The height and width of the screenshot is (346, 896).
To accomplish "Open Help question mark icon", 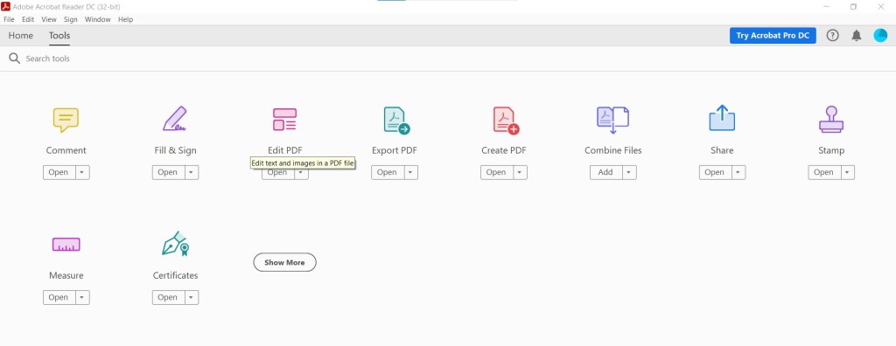I will coord(833,36).
